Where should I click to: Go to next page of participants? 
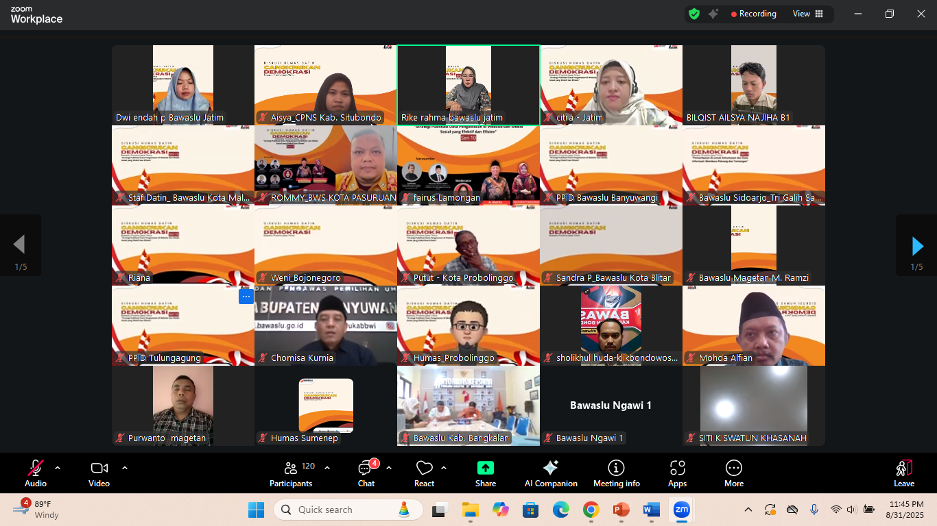point(916,245)
